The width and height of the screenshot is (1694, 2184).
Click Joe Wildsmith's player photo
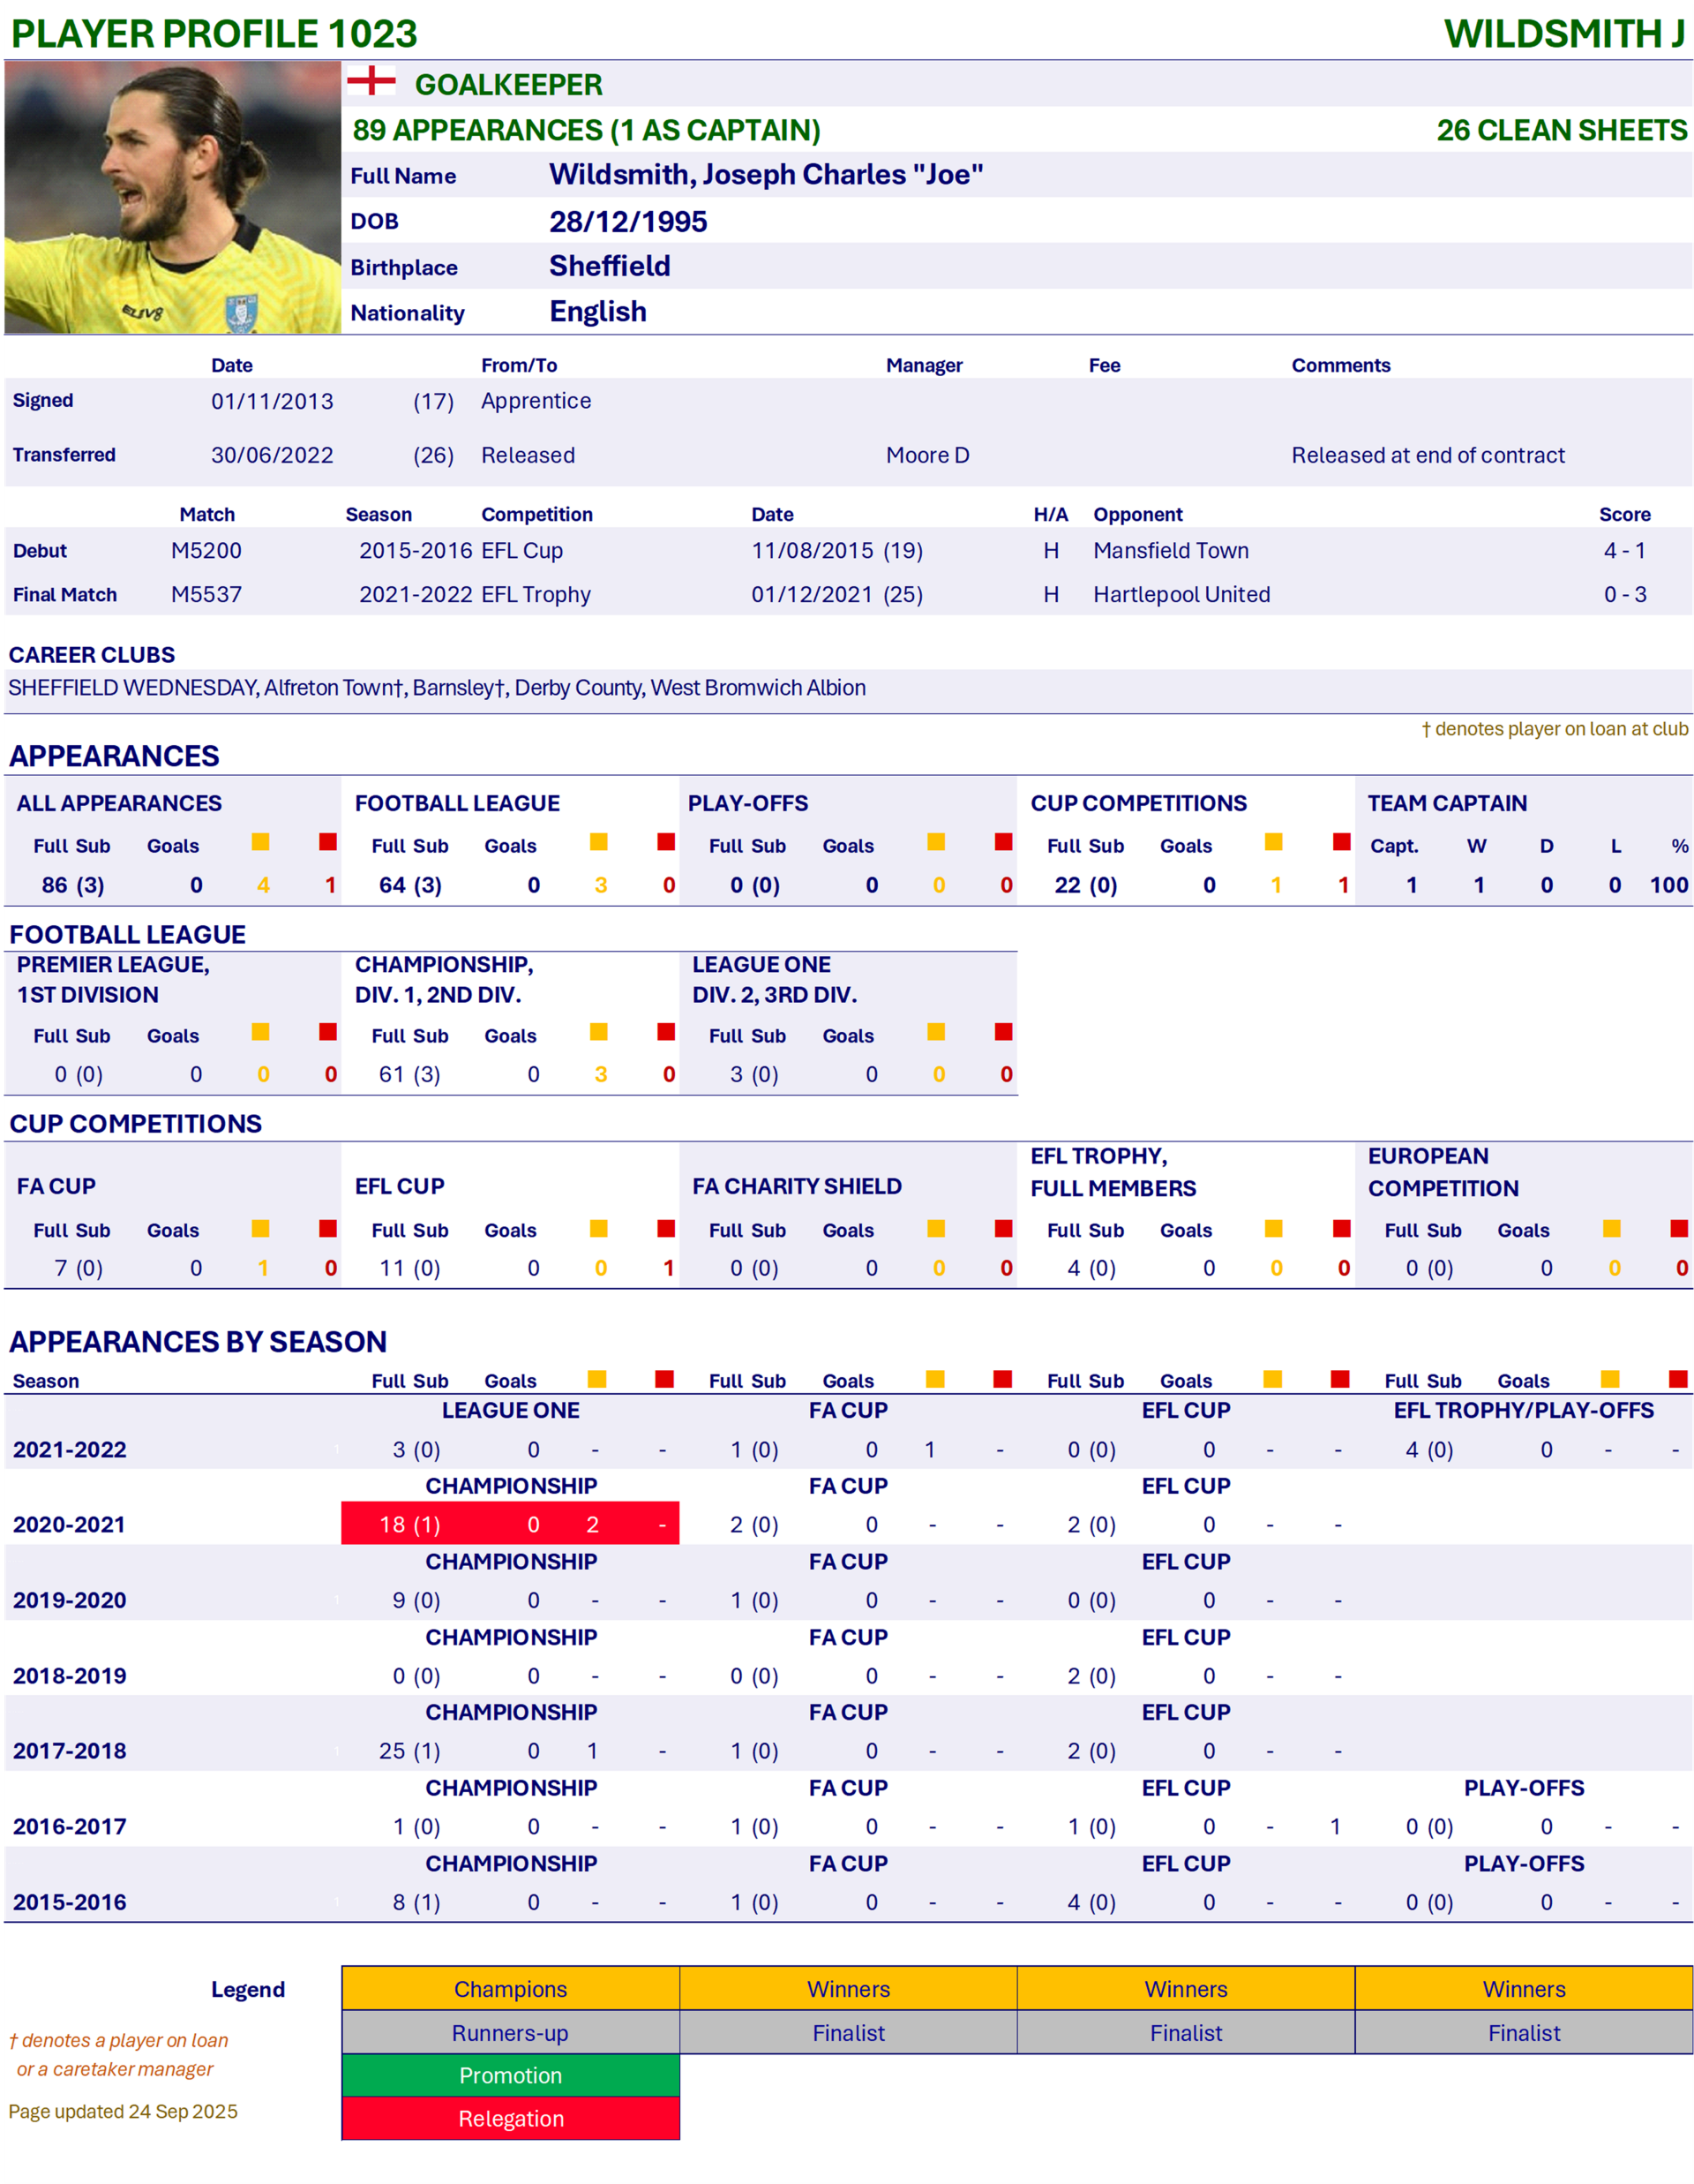pos(172,198)
